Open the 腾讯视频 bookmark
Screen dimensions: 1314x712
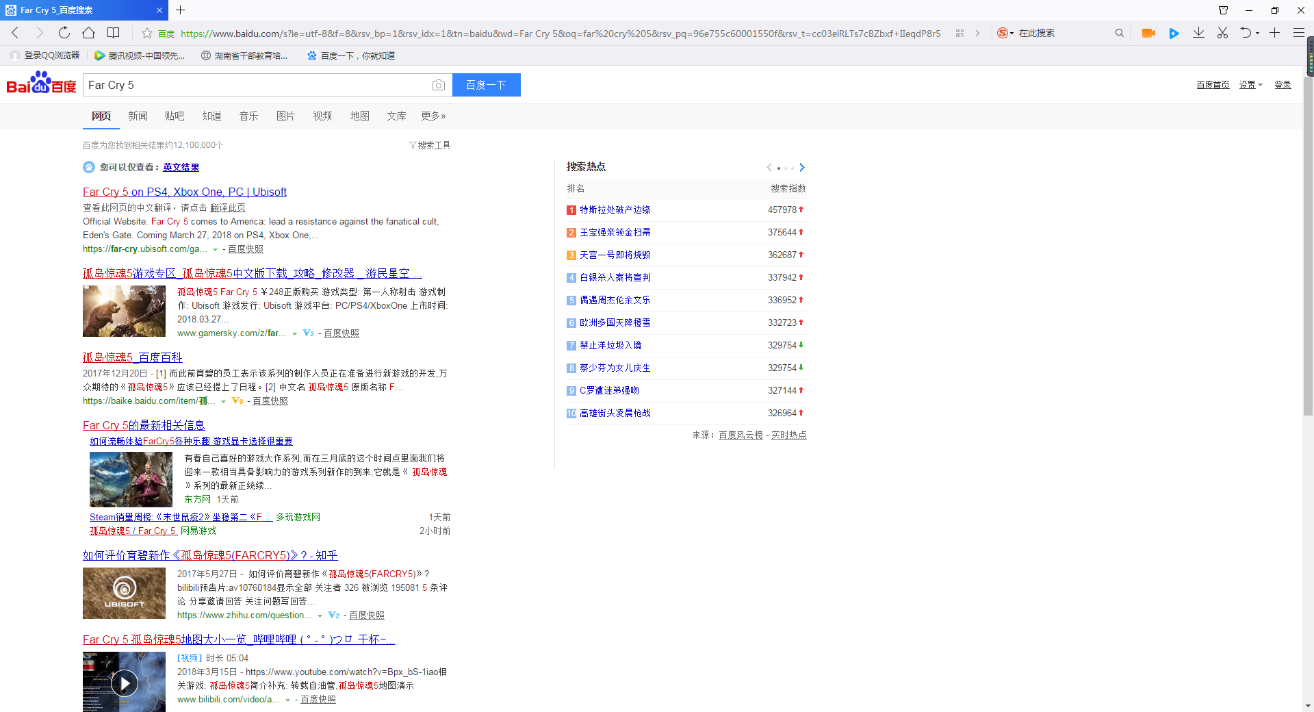tap(140, 55)
